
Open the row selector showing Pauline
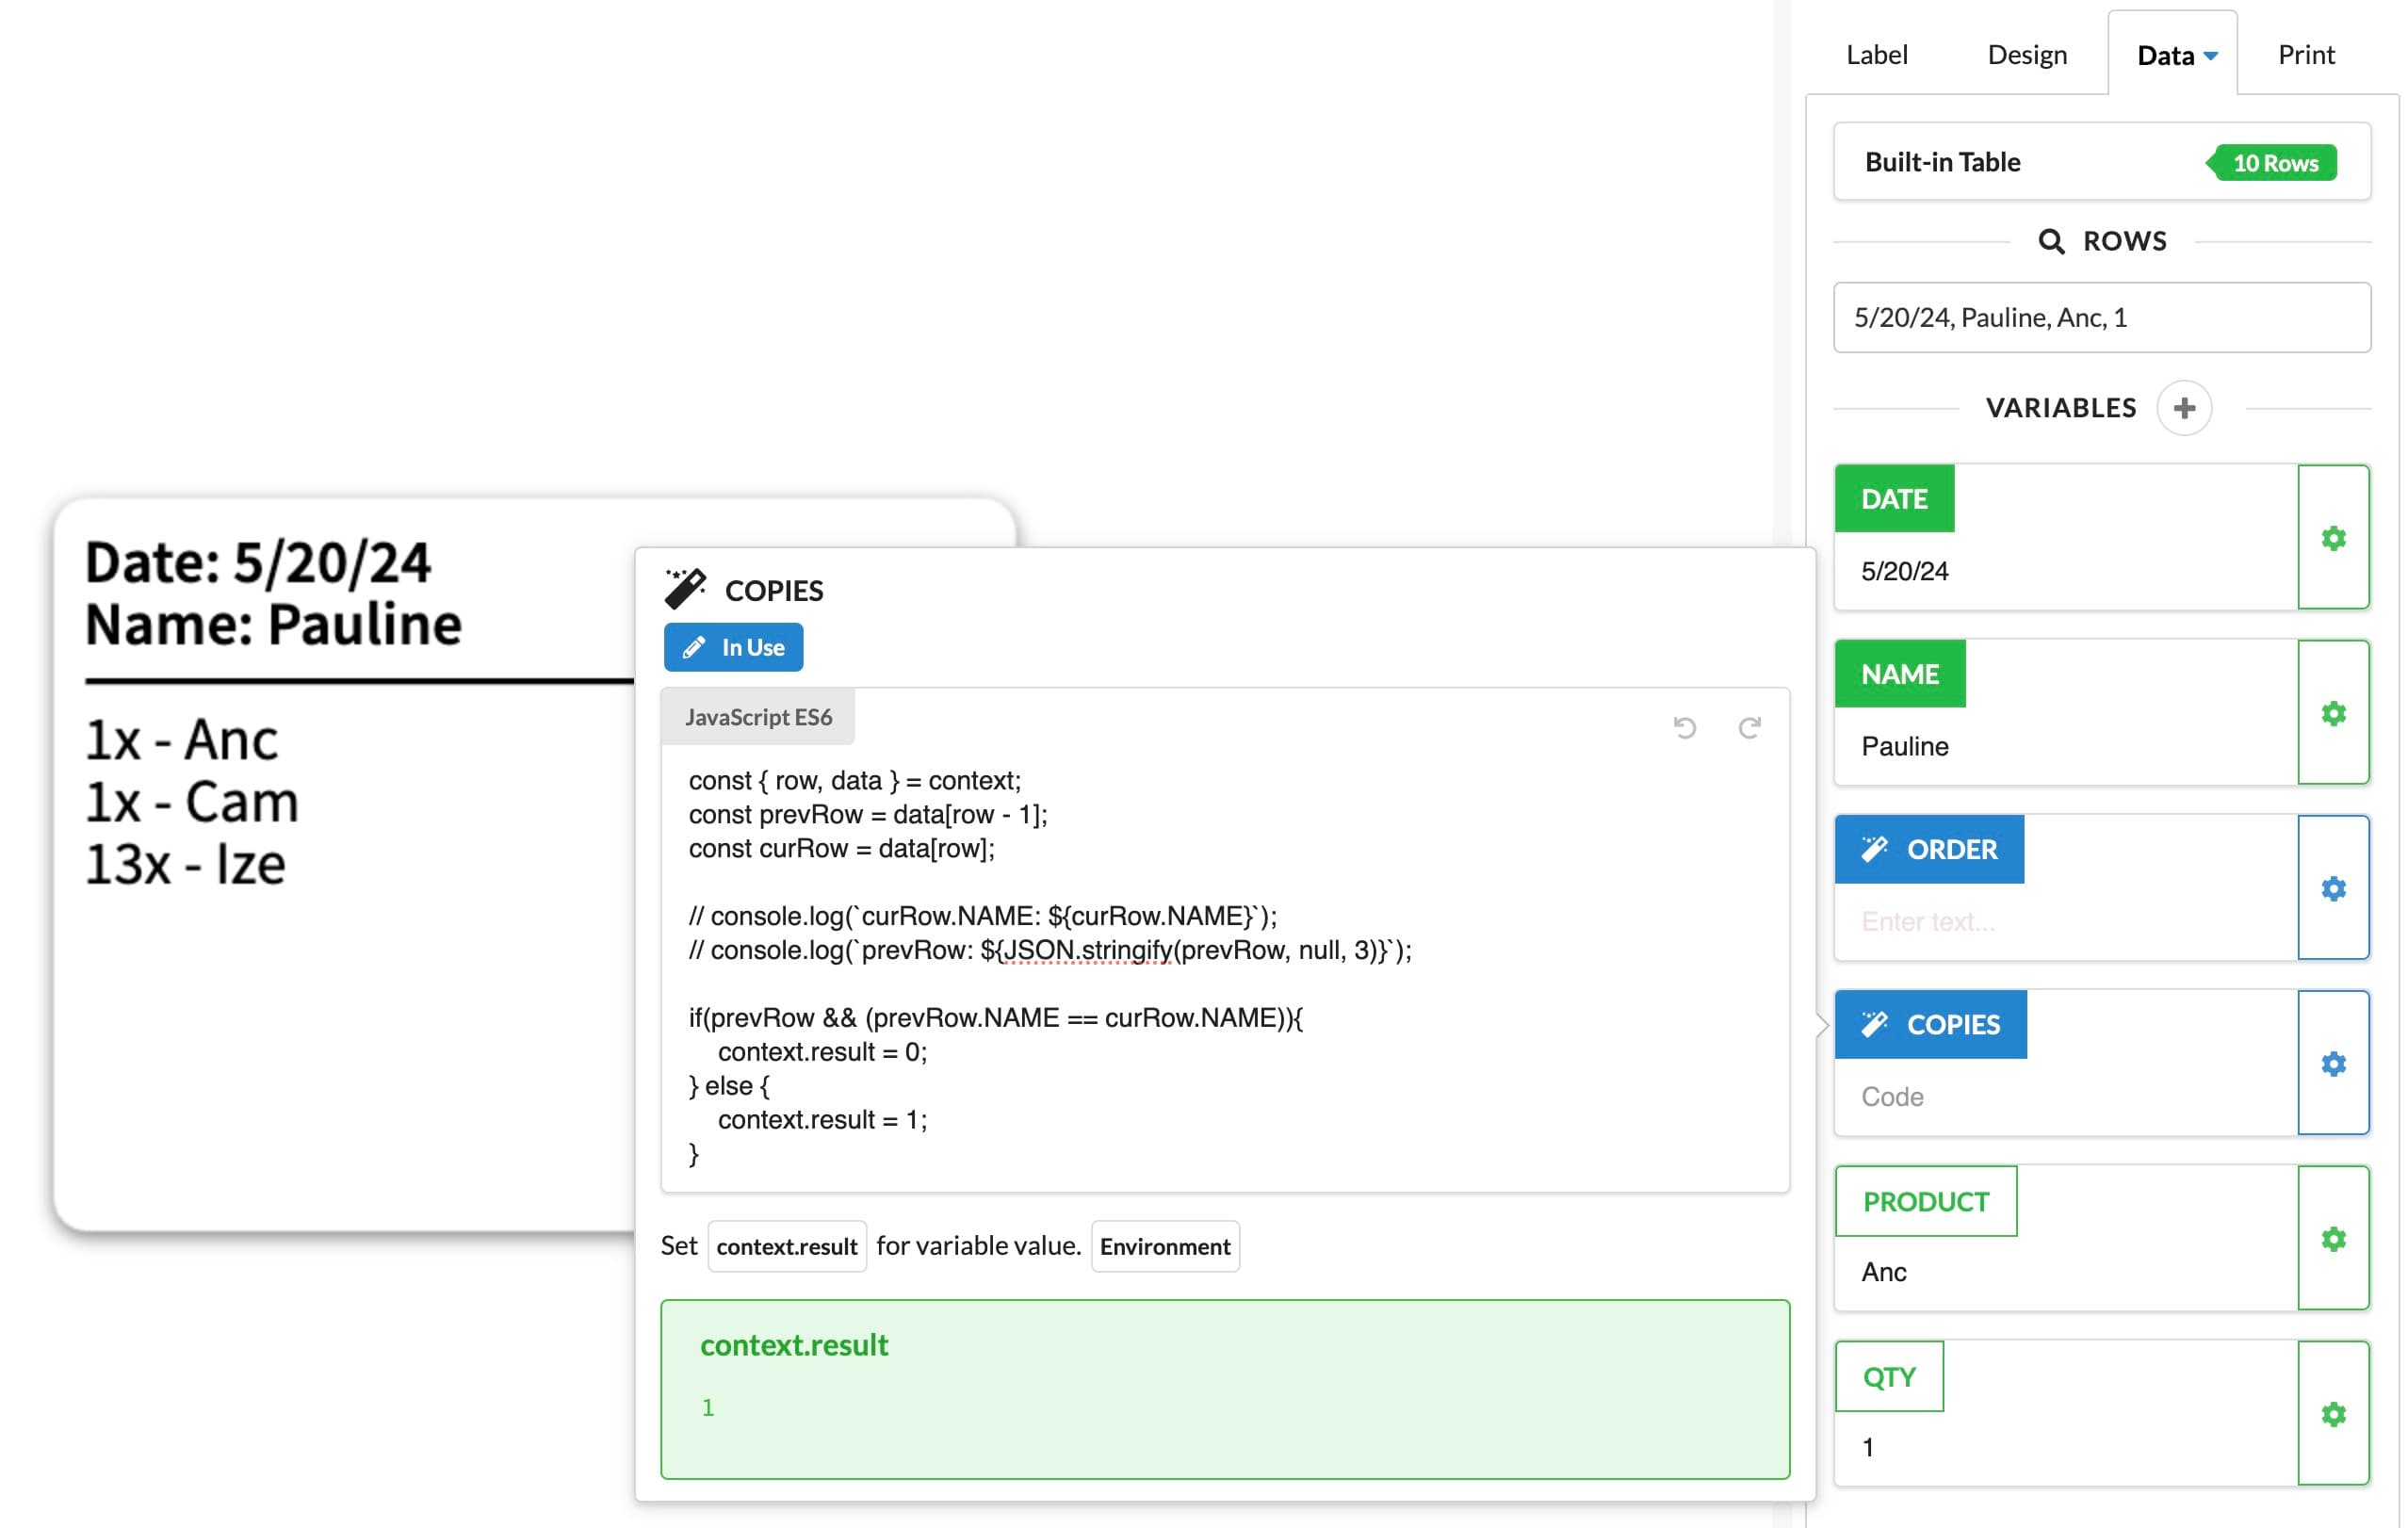pos(2101,317)
